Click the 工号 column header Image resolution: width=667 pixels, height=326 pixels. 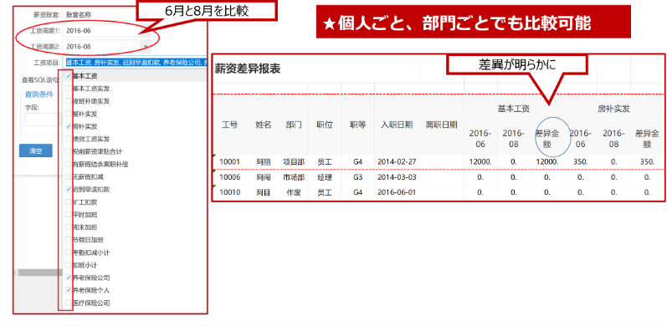click(229, 125)
